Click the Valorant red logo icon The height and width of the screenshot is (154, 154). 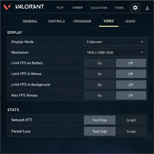(7, 7)
